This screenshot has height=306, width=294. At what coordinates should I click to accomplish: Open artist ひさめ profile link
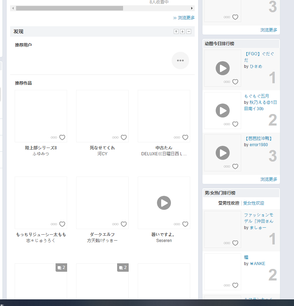coord(256,66)
